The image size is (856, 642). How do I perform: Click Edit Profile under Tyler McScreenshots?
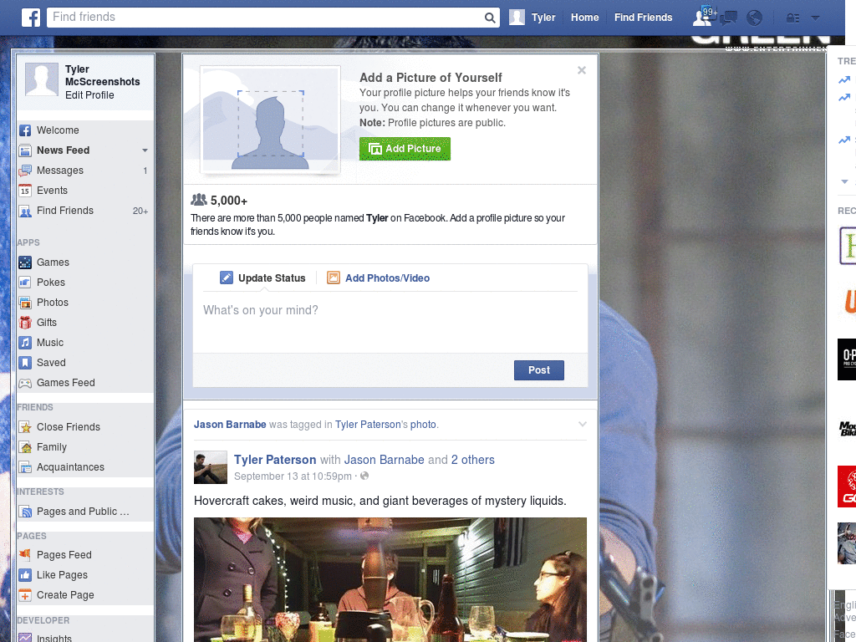89,95
